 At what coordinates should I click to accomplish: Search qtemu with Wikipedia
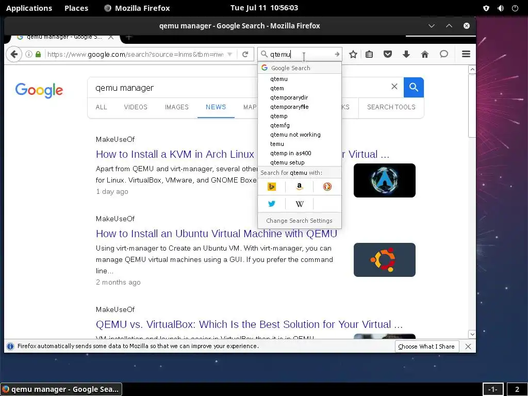(x=300, y=204)
